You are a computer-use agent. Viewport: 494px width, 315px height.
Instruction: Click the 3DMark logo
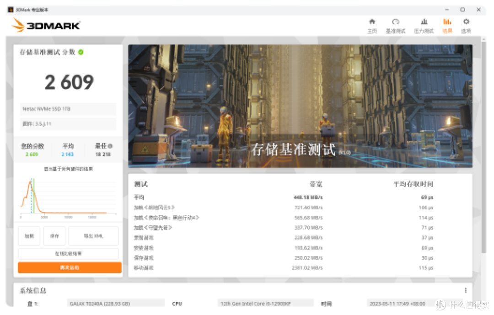pyautogui.click(x=46, y=25)
